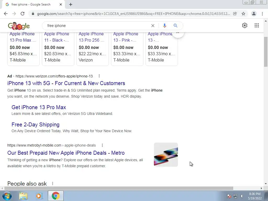Image resolution: width=268 pixels, height=201 pixels.
Task: Open volume speaker tray icon
Action: [242, 196]
